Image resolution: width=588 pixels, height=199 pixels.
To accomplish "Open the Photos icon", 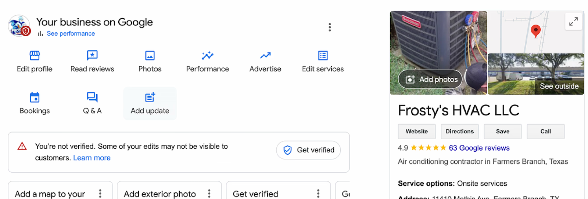I will (150, 55).
